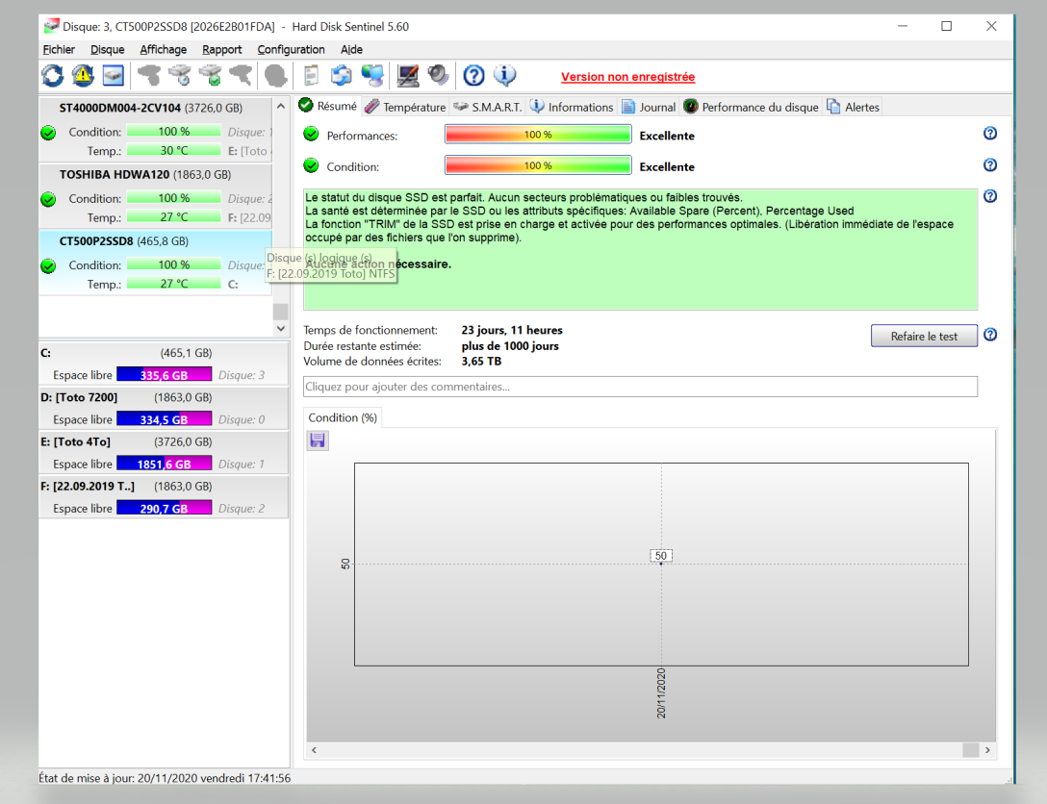Click the 23 jours, 11 heures value
Screen dimensions: 1047x804
512,330
